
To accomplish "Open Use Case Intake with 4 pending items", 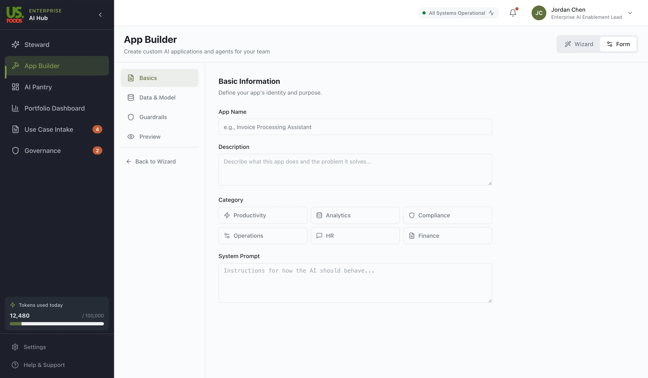I will [x=49, y=129].
